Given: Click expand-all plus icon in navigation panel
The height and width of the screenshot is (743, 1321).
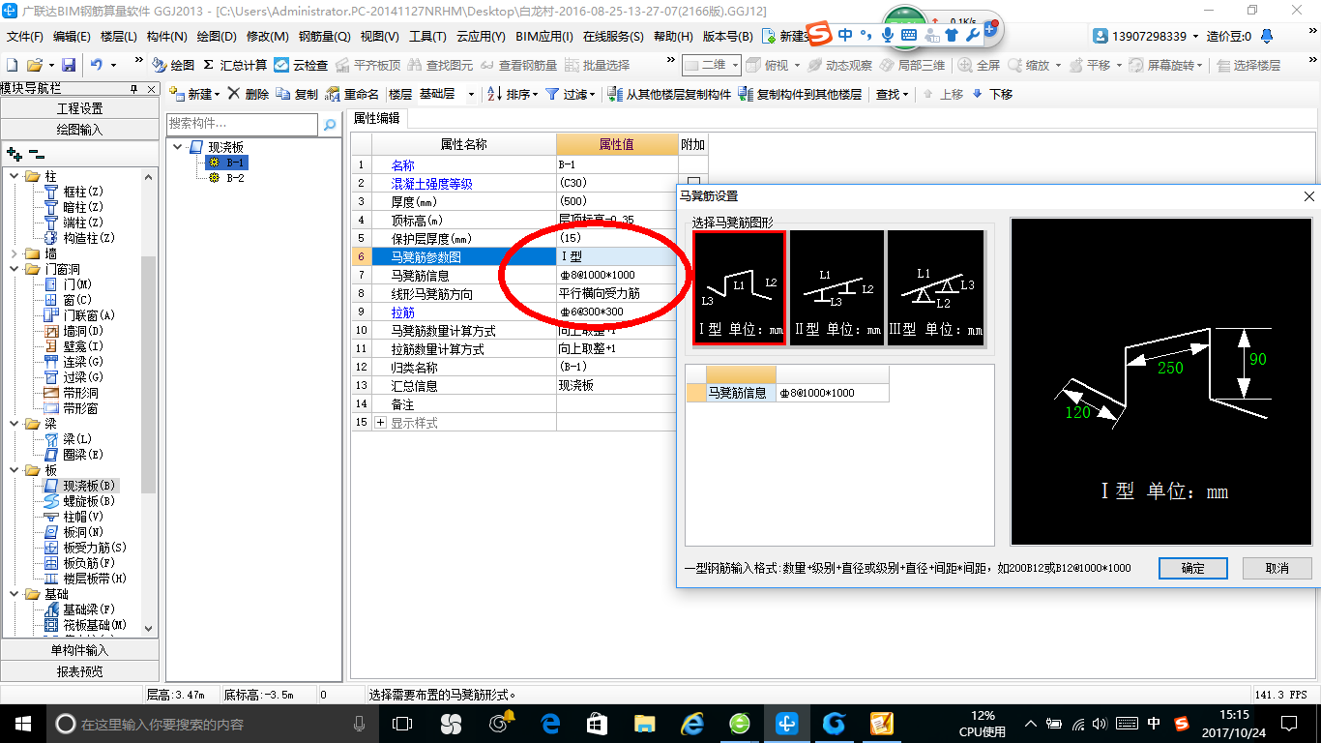Looking at the screenshot, I should coord(14,153).
